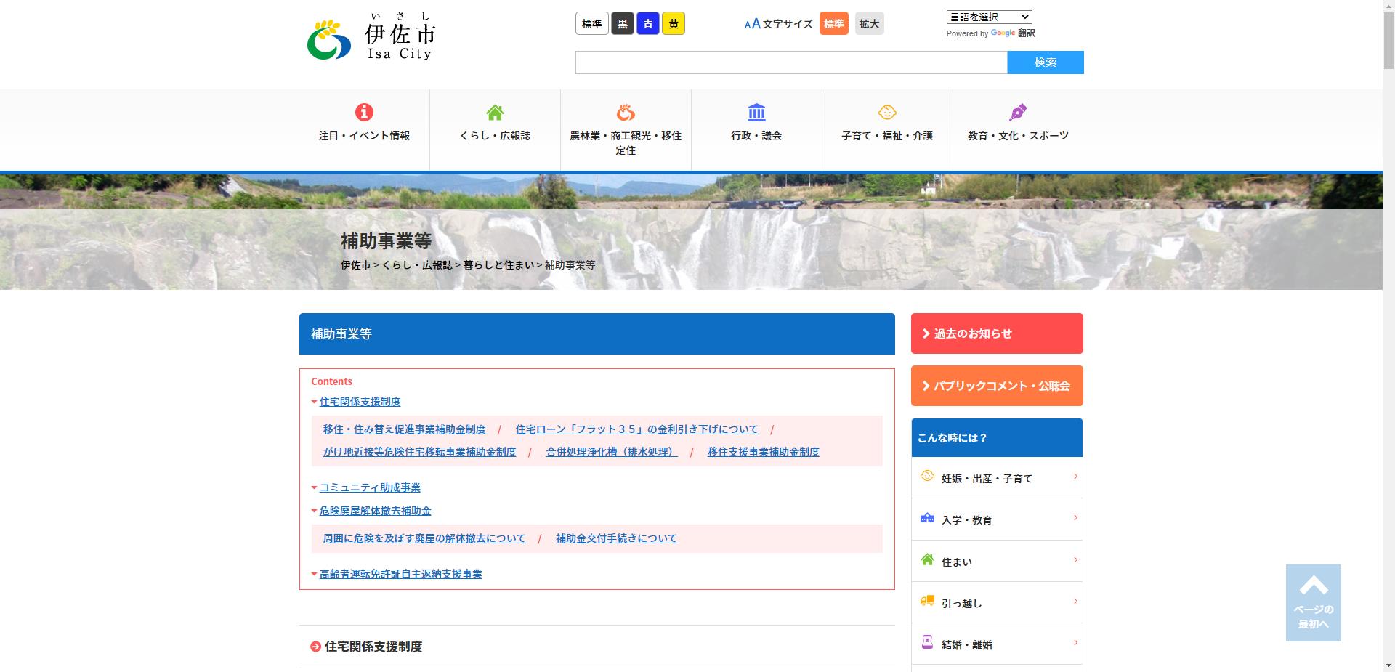Open 行政・議会 via the bank icon
This screenshot has width=1395, height=672.
pyautogui.click(x=756, y=113)
